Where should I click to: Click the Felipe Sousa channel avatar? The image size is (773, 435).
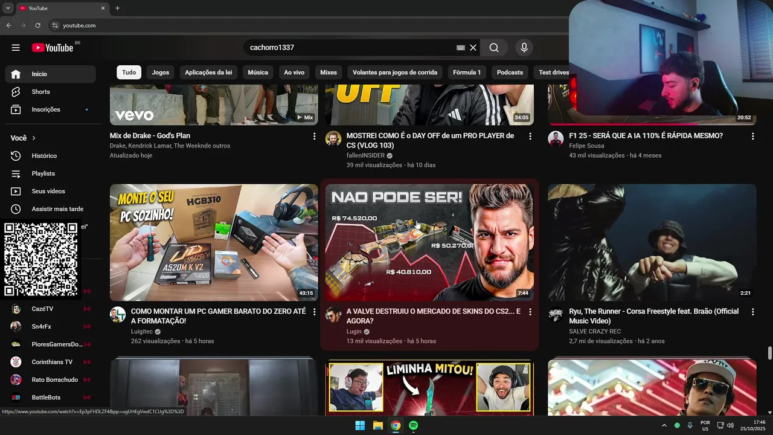556,139
